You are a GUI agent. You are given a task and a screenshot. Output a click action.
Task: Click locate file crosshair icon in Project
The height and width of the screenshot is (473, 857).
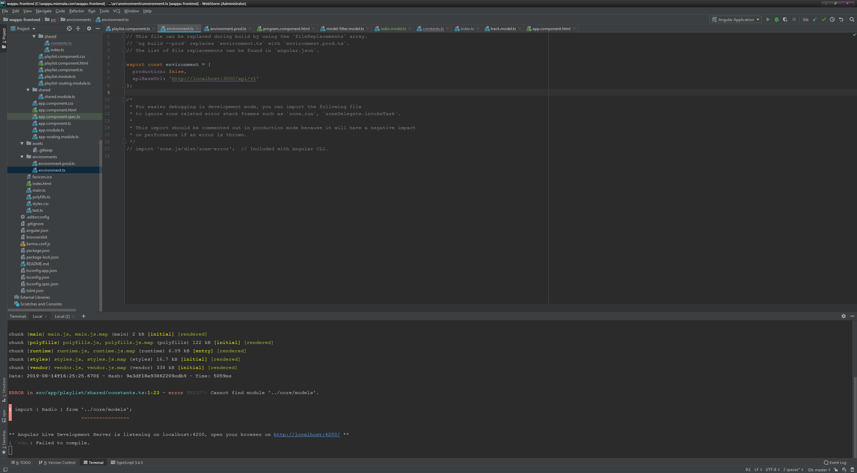69,29
